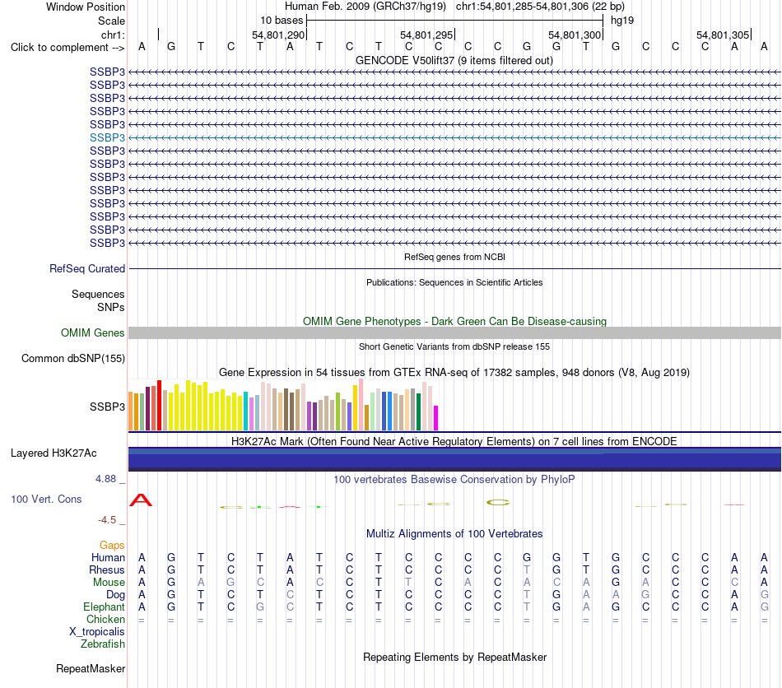The image size is (782, 688).
Task: Select the light-blue highlighted SSBP3 transcript label
Action: coord(107,137)
